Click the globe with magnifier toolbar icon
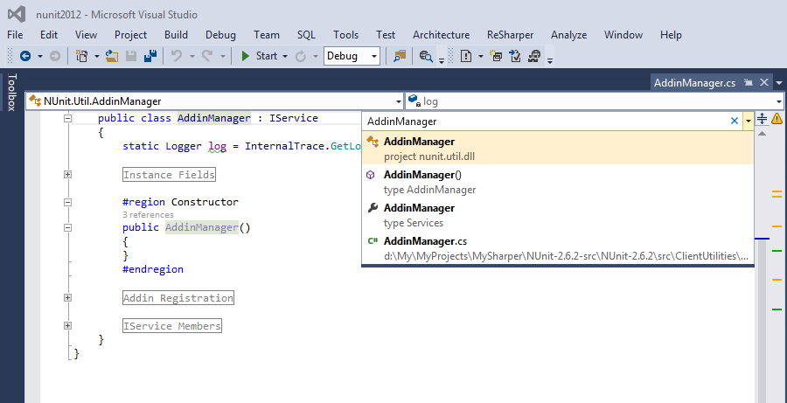The width and height of the screenshot is (787, 403). tap(426, 56)
